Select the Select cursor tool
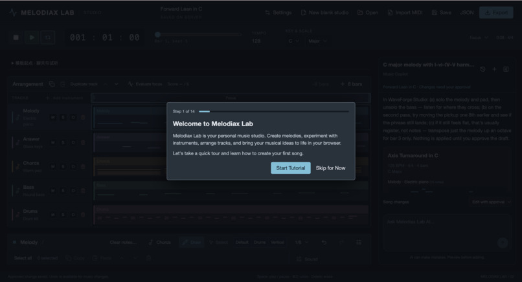 click(218, 242)
